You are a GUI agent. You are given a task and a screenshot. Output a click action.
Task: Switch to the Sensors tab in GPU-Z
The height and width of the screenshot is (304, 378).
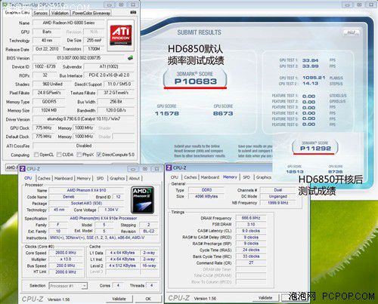[x=41, y=13]
